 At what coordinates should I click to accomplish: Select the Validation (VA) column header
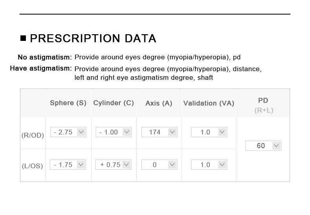209,103
